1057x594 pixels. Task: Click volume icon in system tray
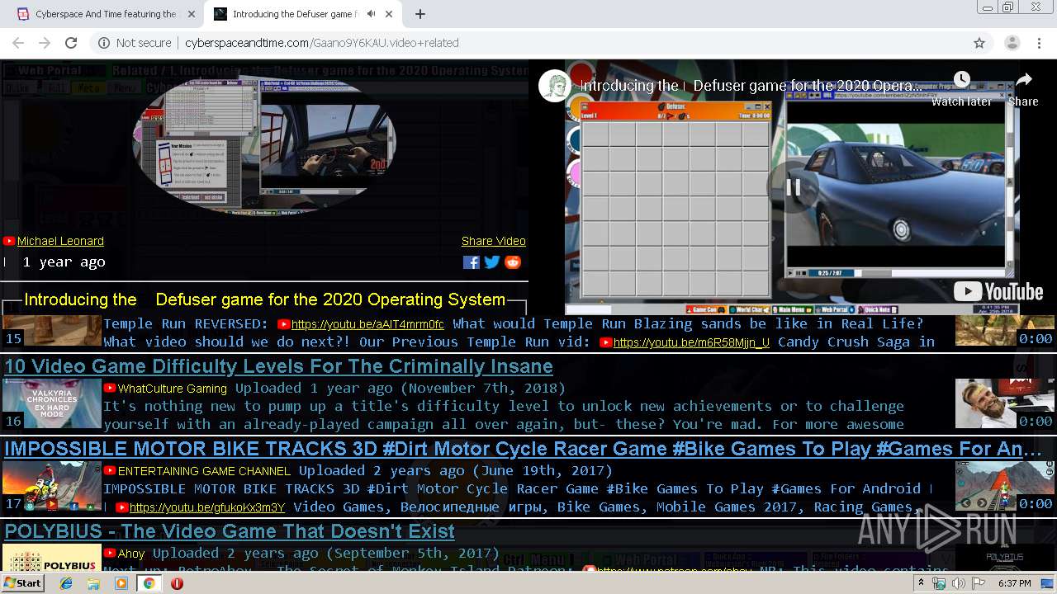click(958, 583)
